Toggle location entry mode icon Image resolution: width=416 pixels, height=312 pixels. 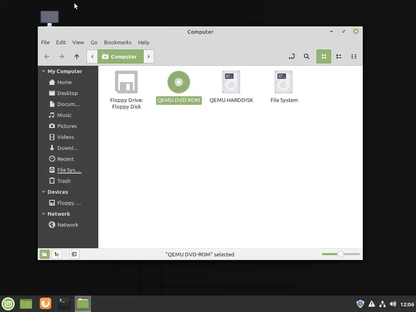[x=292, y=56]
